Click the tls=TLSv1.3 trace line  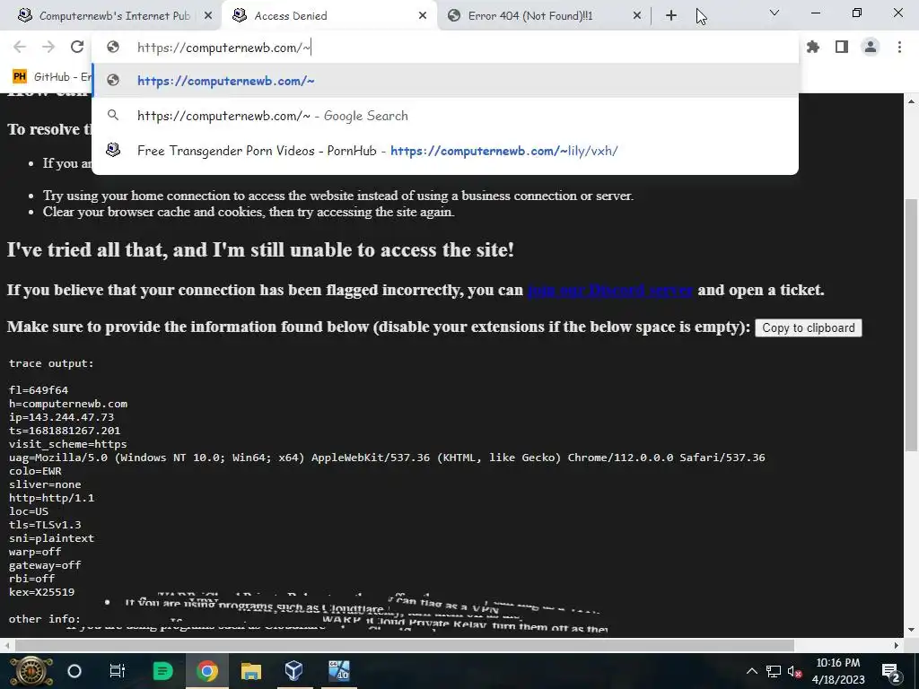tap(45, 525)
